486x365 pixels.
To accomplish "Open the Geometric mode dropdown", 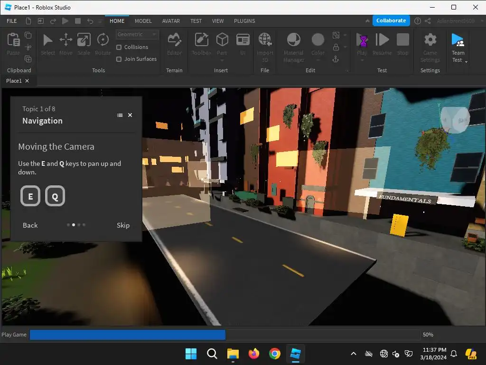I will point(137,34).
